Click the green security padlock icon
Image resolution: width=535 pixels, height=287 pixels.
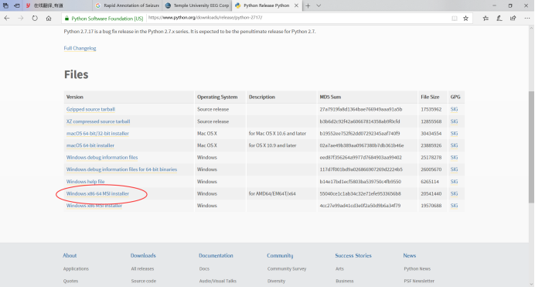click(x=66, y=19)
